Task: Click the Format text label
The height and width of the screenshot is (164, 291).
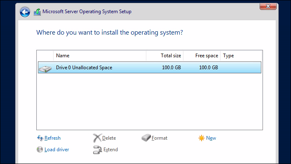Action: (x=160, y=138)
